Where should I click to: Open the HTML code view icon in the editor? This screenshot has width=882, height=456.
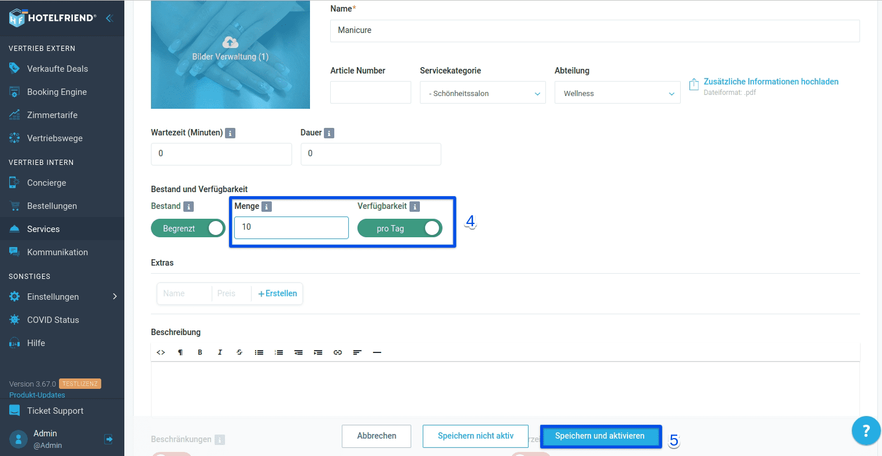(x=161, y=352)
